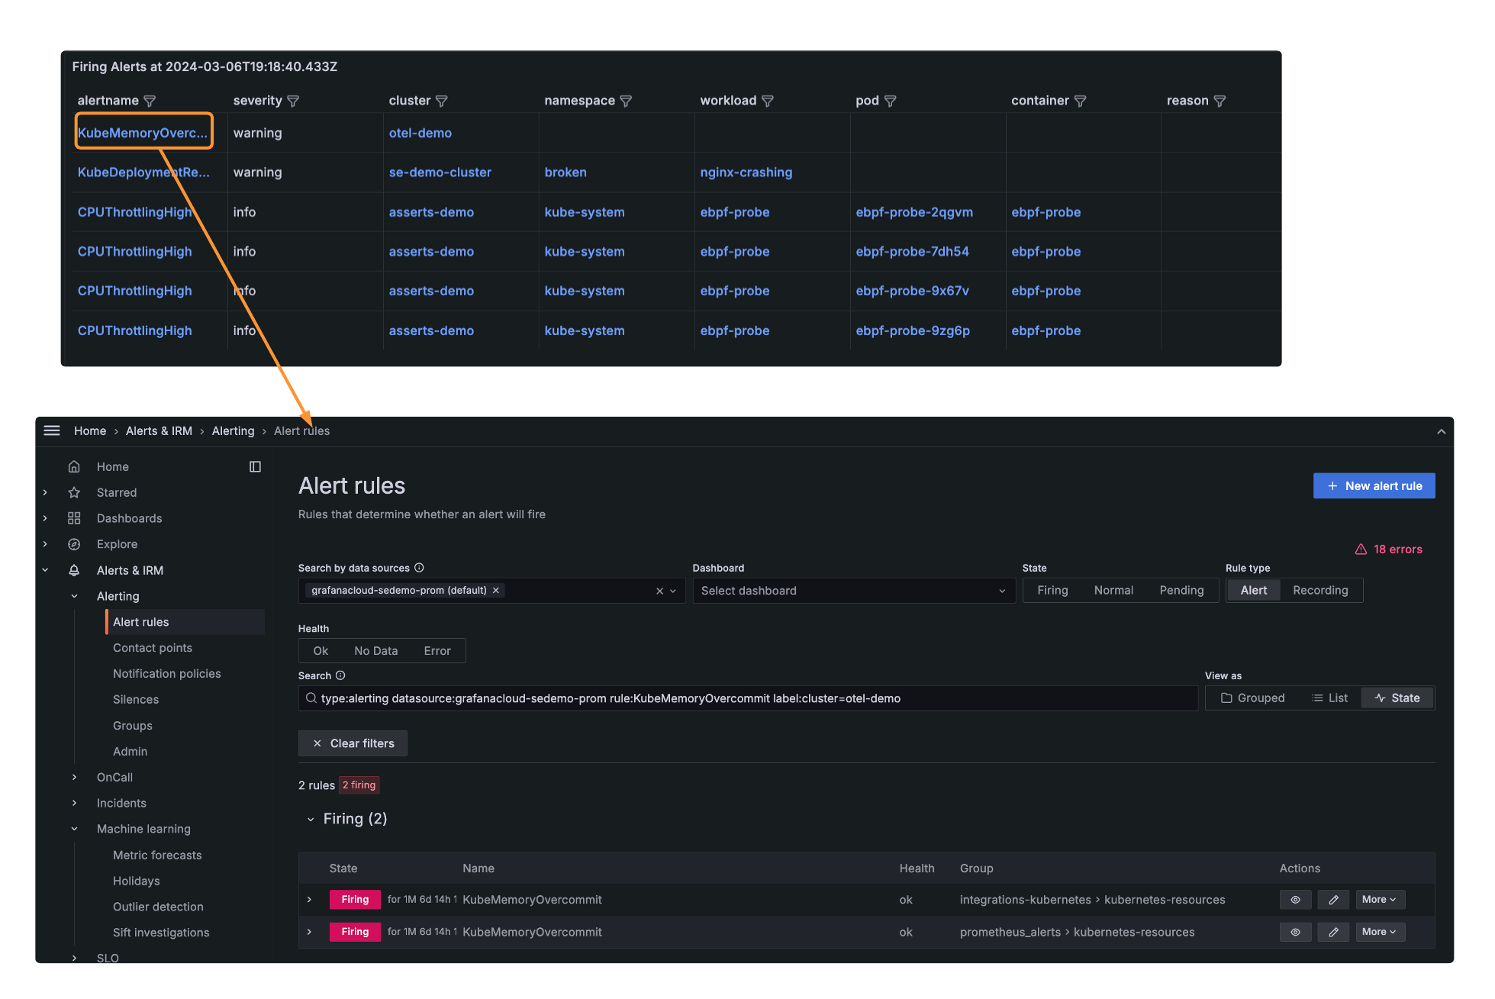Click the eye icon for the first KubeMemoryOvercommit rule

pyautogui.click(x=1295, y=899)
